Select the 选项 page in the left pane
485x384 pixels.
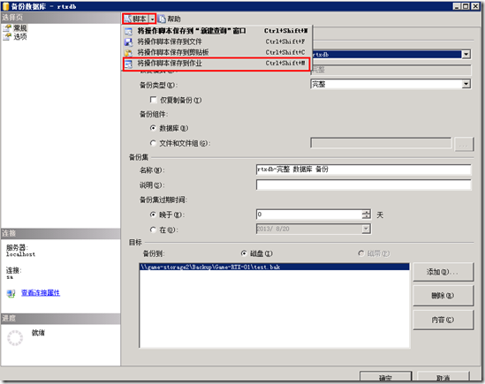(19, 37)
